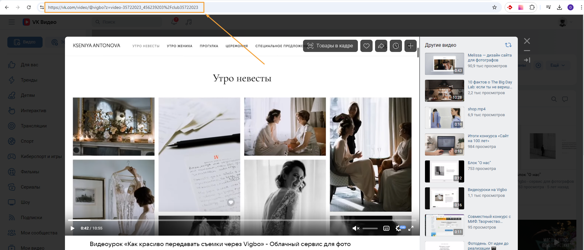Screen dimensions: 584x250
Task: Click the browser back arrow
Action: click(7, 7)
